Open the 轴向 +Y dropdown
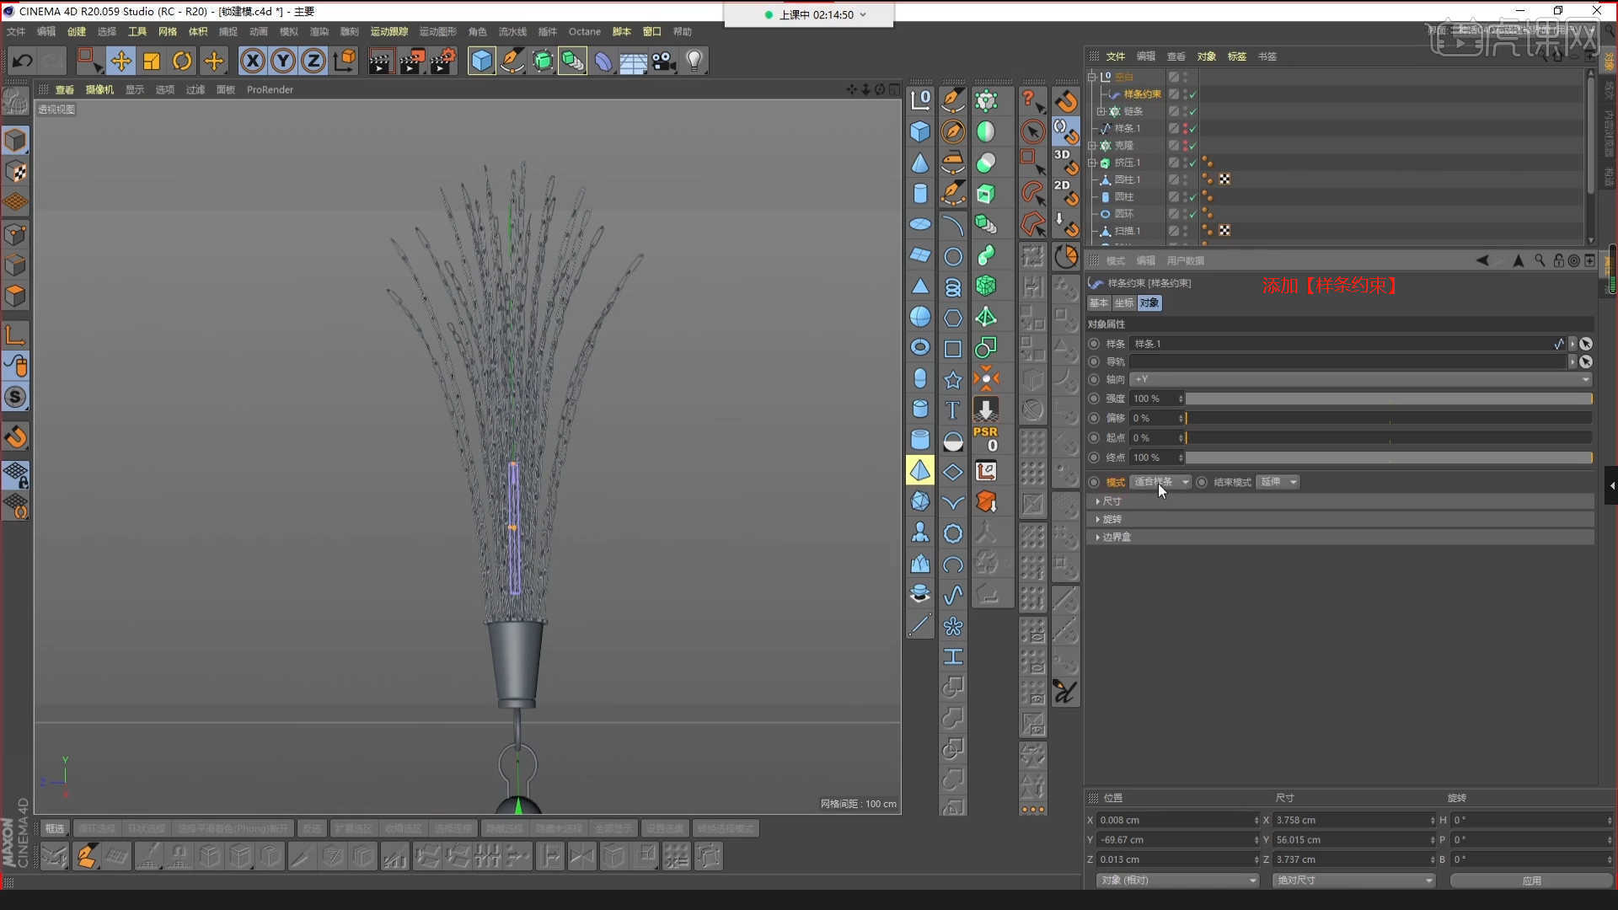This screenshot has height=910, width=1618. click(1360, 379)
